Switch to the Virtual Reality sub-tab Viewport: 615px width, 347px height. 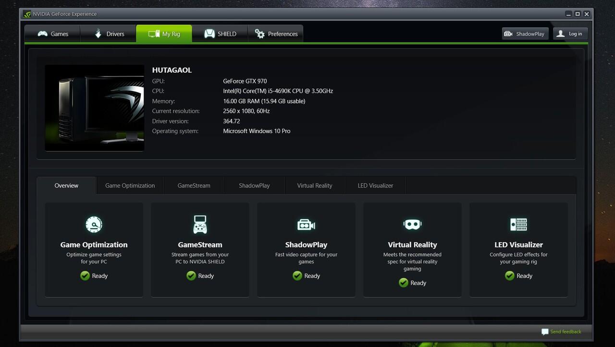coord(314,186)
